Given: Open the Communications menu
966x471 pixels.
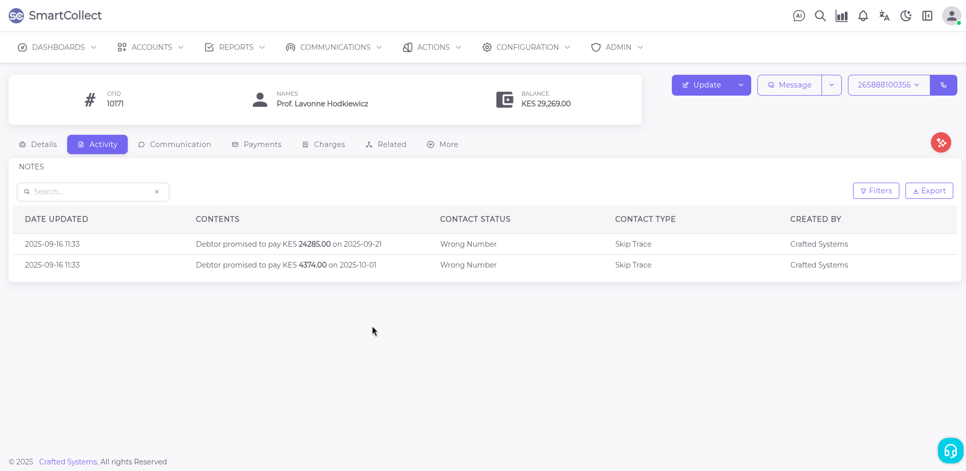Looking at the screenshot, I should pyautogui.click(x=334, y=47).
